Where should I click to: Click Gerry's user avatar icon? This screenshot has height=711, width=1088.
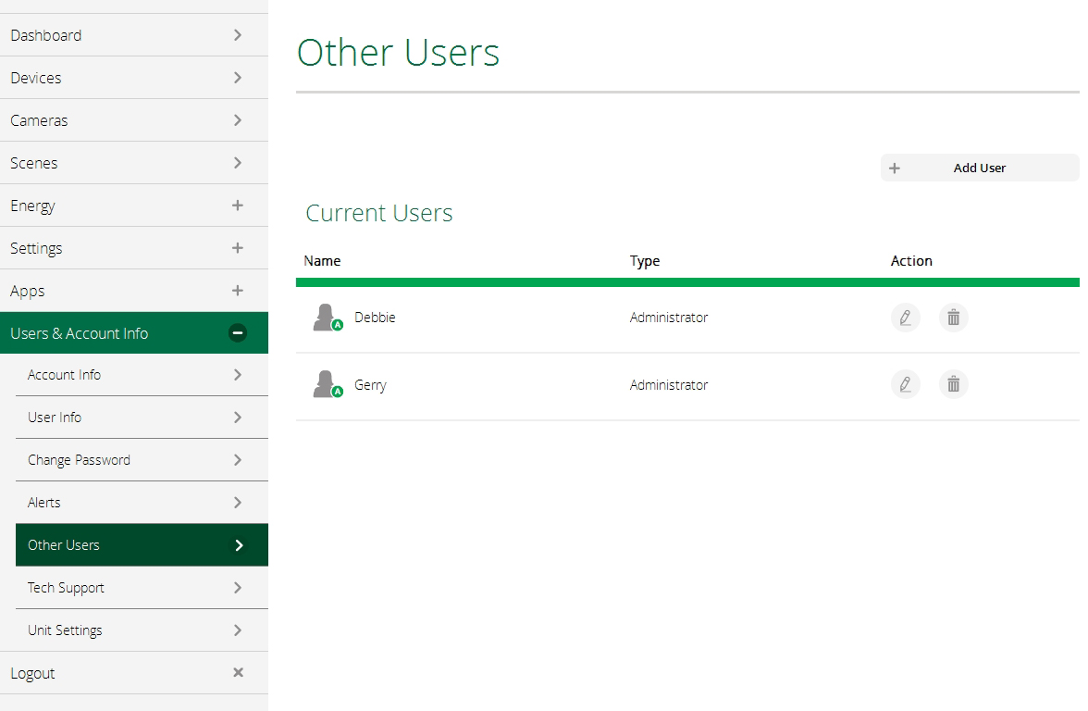coord(325,384)
